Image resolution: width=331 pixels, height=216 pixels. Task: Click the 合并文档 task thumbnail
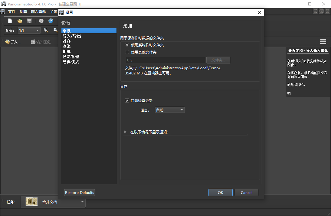(31, 202)
